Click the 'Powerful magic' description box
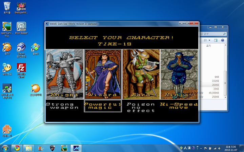Screen dimensions: 244x152 coord(103,106)
